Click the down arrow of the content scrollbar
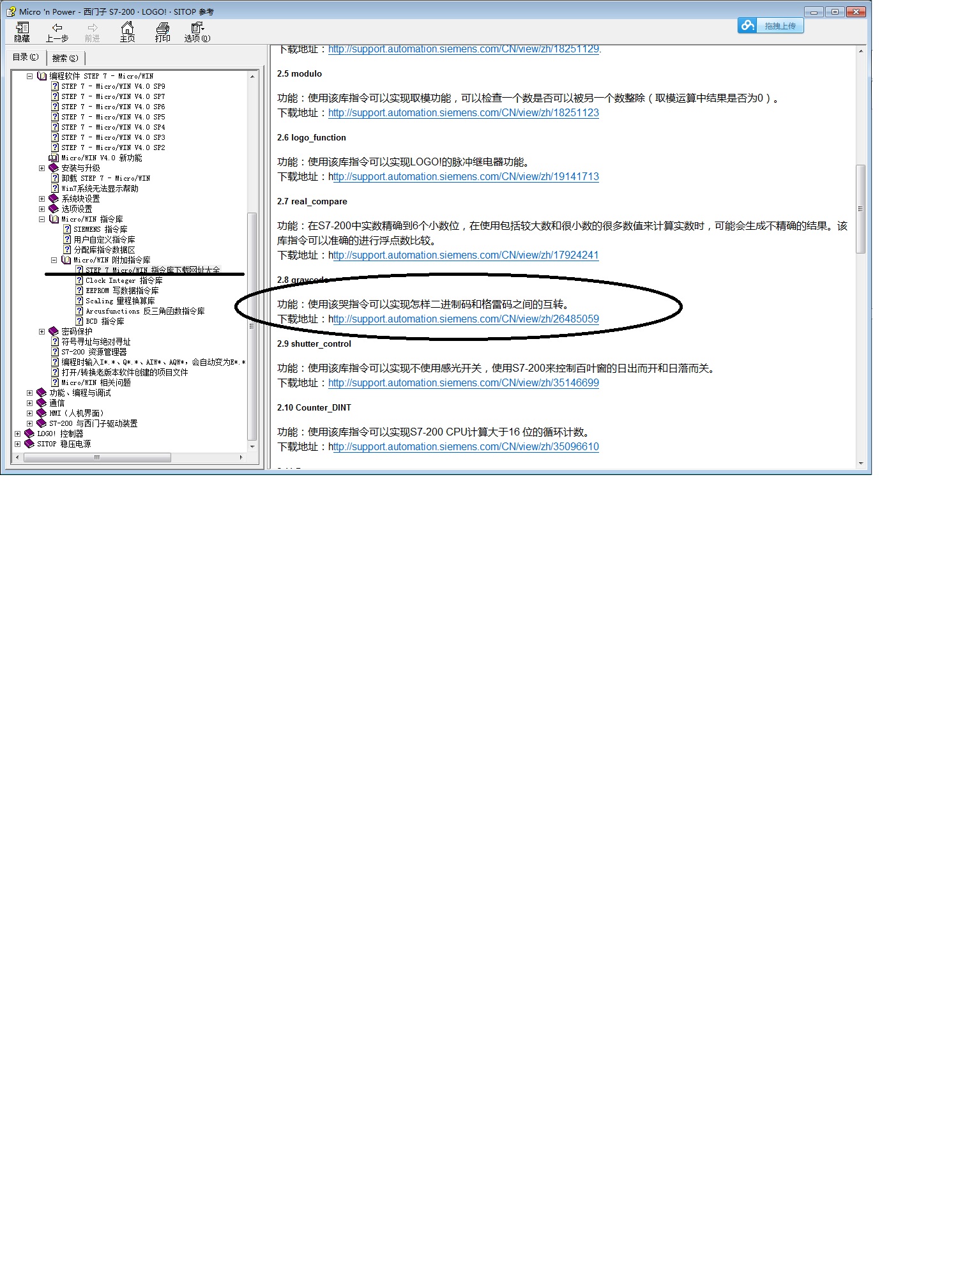958x1277 pixels. click(861, 464)
